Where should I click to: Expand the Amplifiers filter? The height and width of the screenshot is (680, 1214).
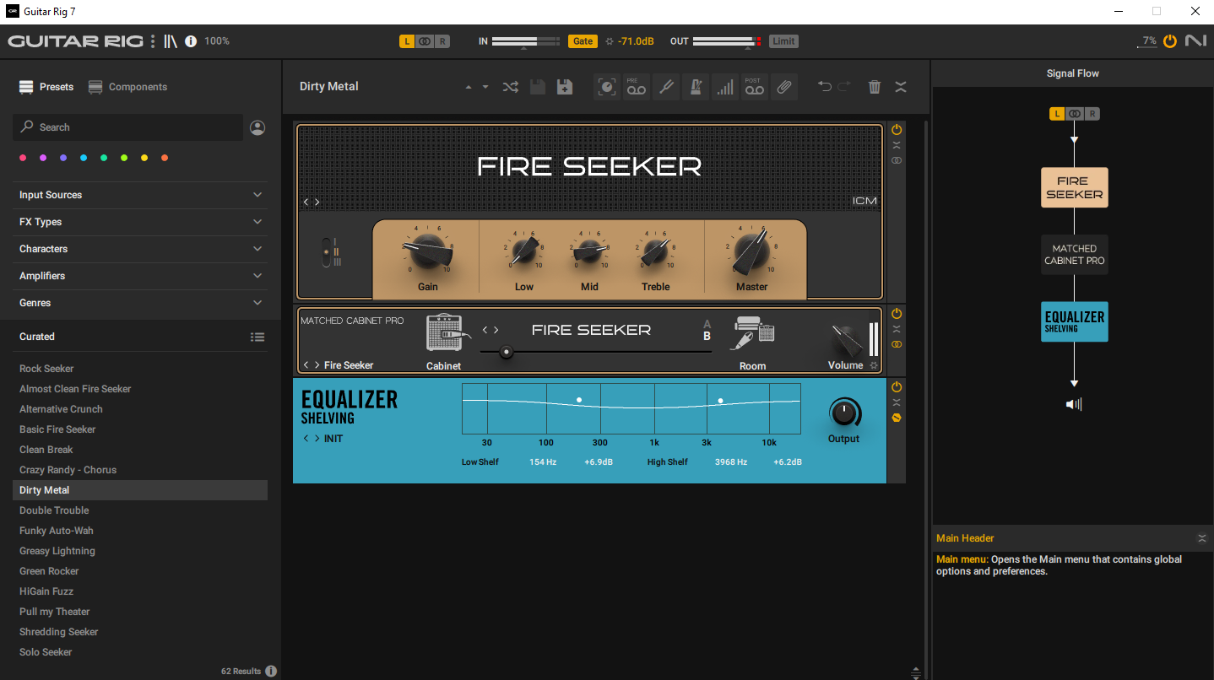click(x=142, y=276)
